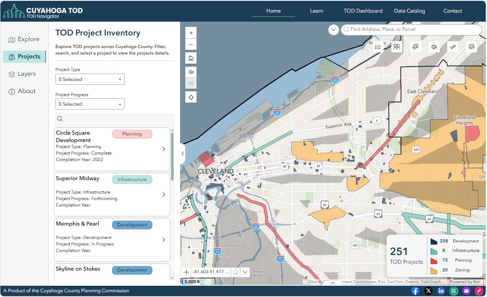This screenshot has height=297, width=487.
Task: Open the draw sketch tool
Action: click(434, 47)
